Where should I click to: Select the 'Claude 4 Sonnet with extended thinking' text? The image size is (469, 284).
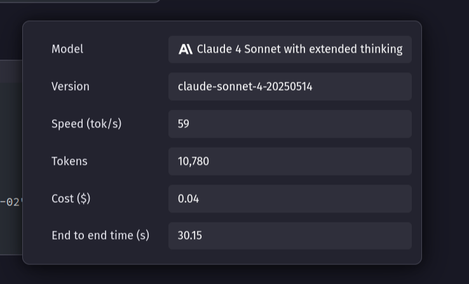[x=299, y=49]
